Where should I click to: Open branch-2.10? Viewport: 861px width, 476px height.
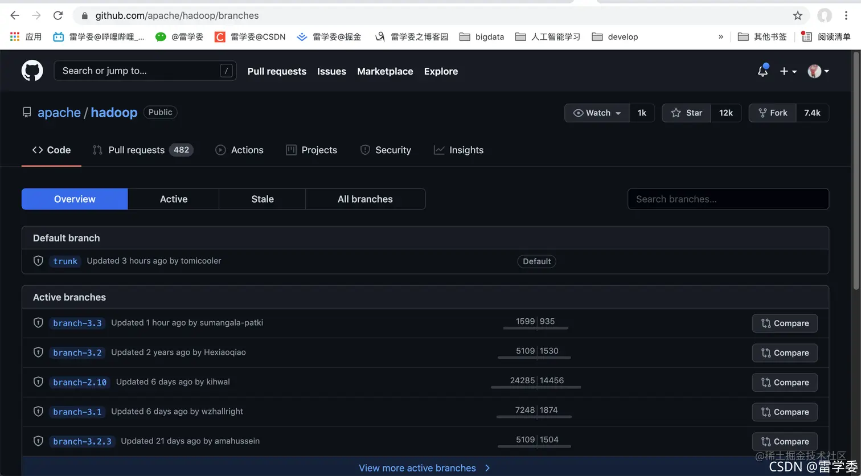pyautogui.click(x=80, y=383)
